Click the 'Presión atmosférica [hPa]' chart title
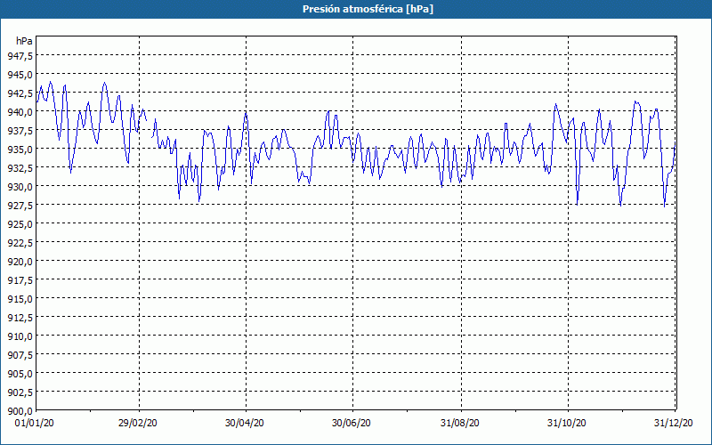 (x=368, y=9)
